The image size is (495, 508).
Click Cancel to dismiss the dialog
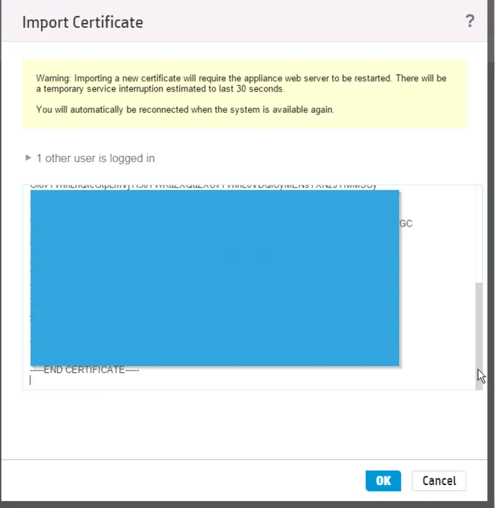439,481
